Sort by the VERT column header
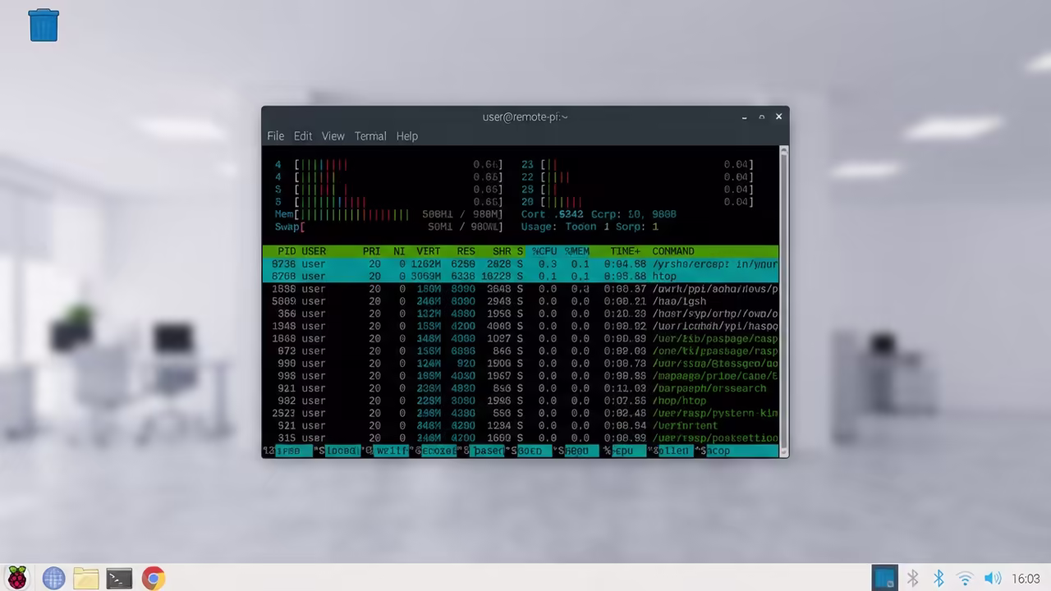 pos(429,251)
